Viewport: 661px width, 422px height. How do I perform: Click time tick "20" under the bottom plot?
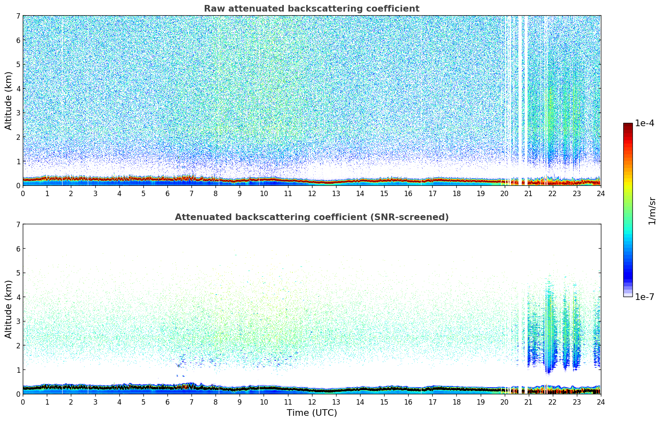coord(504,402)
